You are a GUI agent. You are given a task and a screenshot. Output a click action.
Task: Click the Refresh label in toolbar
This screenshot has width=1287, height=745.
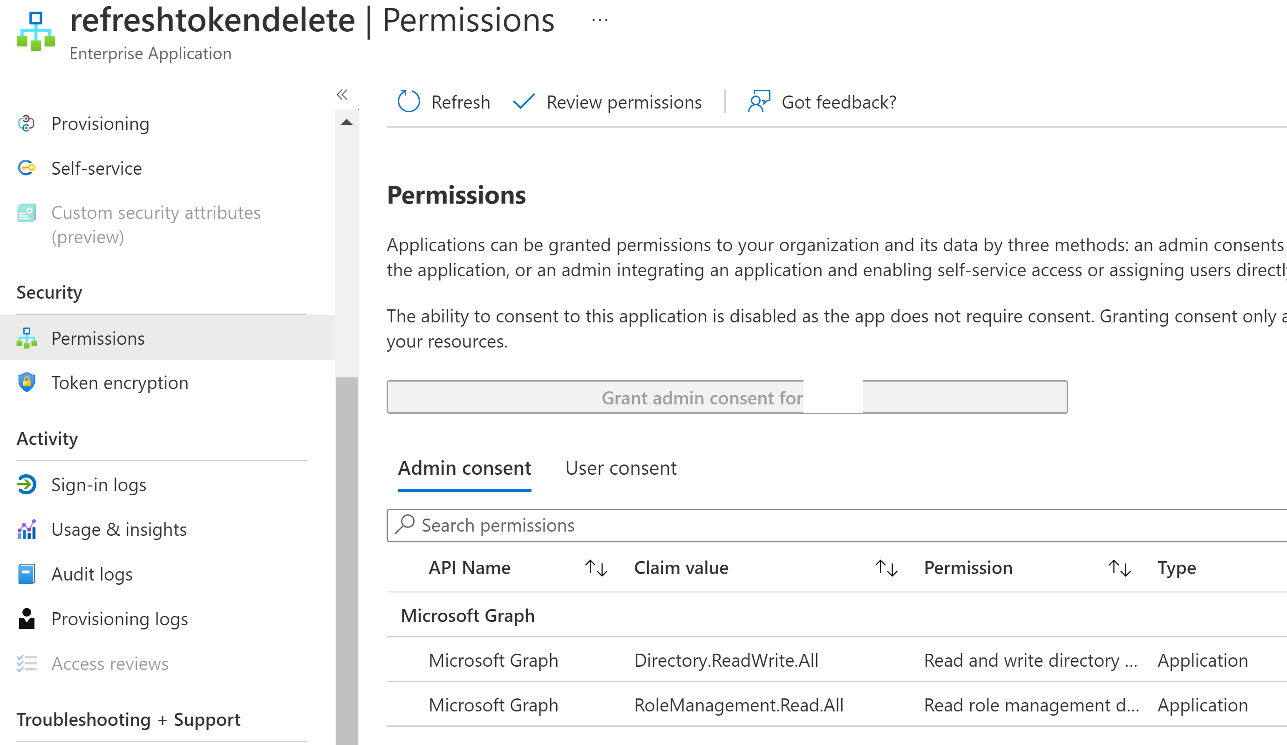tap(461, 102)
